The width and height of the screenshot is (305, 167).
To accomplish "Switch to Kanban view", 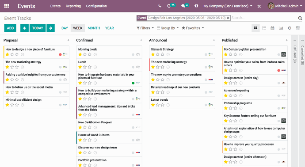I will coord(255,28).
